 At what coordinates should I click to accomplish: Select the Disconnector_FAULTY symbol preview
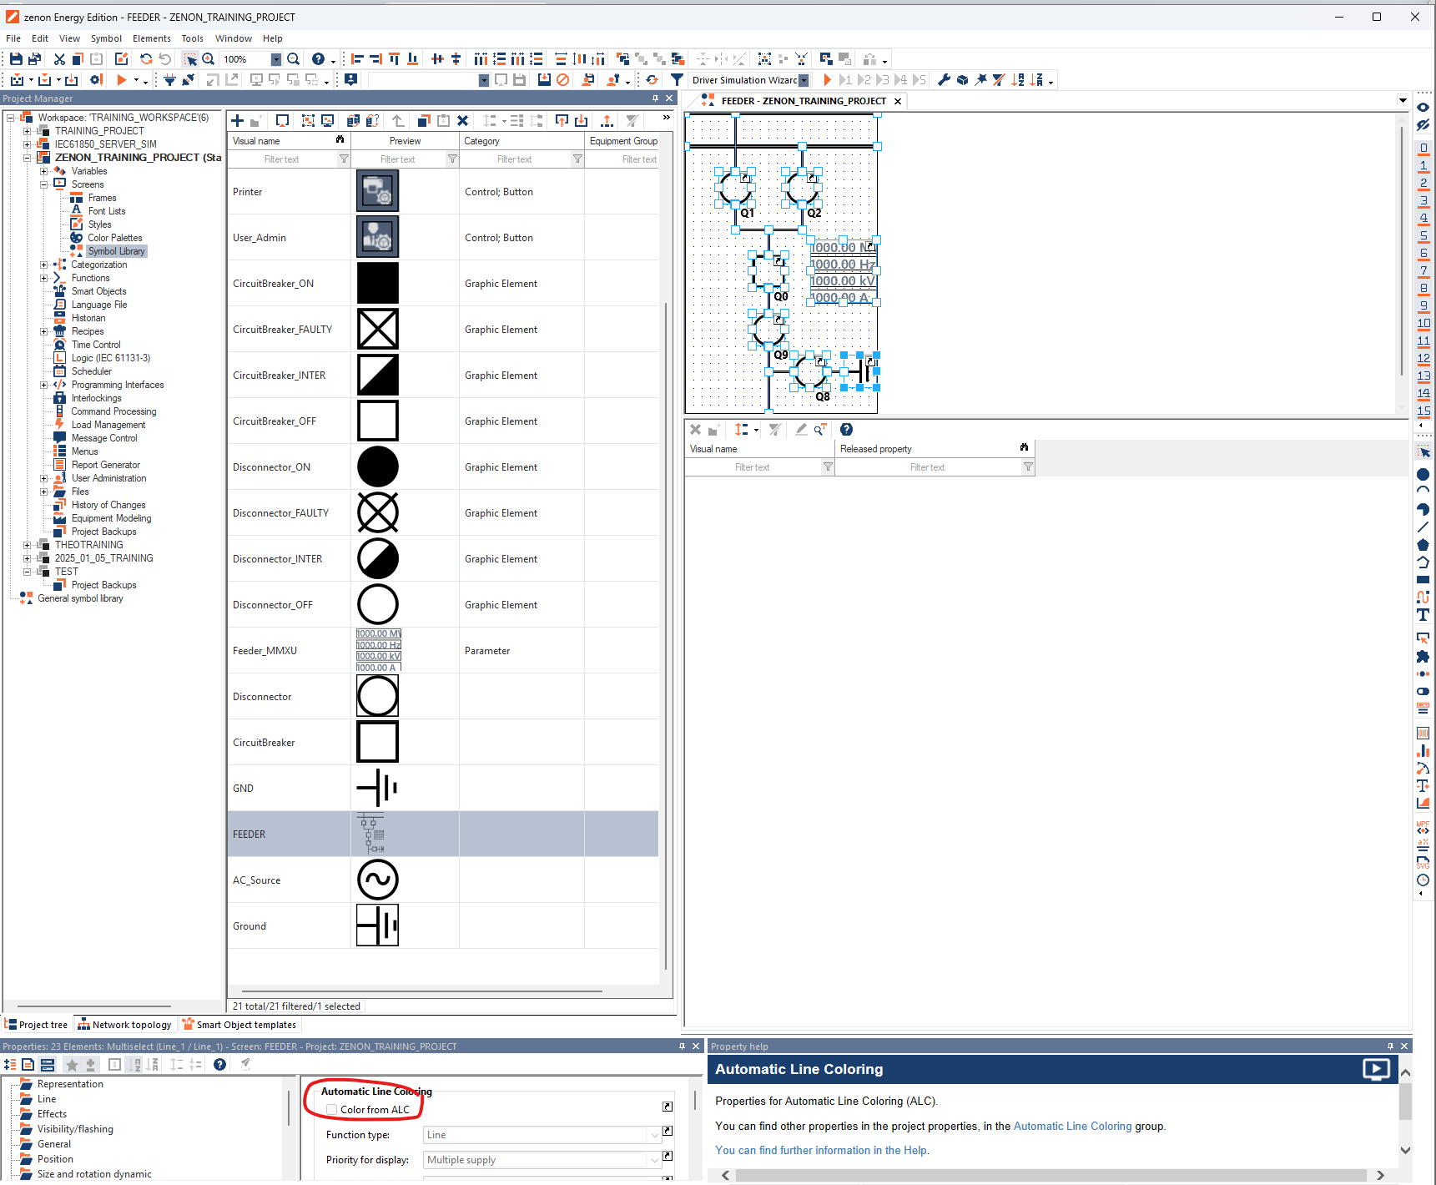(x=378, y=512)
